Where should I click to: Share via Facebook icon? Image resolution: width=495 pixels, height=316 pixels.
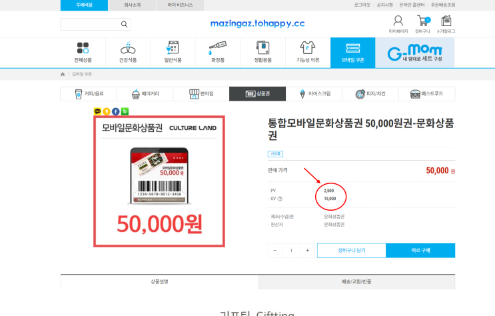tap(116, 111)
